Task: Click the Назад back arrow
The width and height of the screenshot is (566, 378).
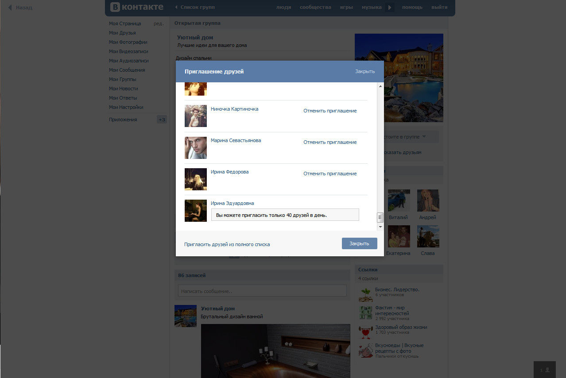Action: pos(20,8)
